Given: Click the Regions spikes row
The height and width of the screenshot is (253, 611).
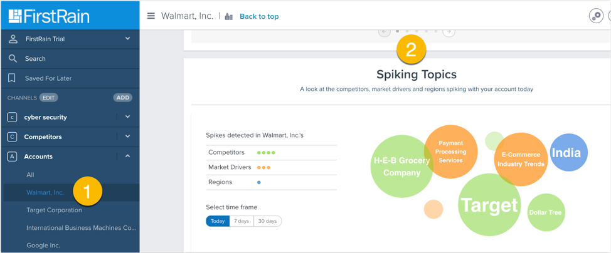Looking at the screenshot, I should 271,182.
